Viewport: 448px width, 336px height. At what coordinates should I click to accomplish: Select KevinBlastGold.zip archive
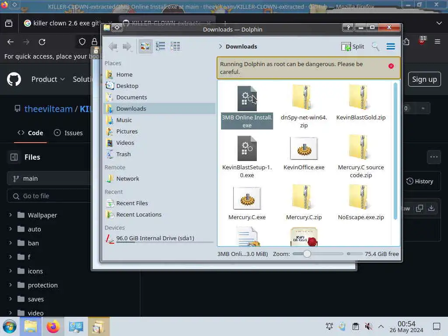click(x=361, y=103)
